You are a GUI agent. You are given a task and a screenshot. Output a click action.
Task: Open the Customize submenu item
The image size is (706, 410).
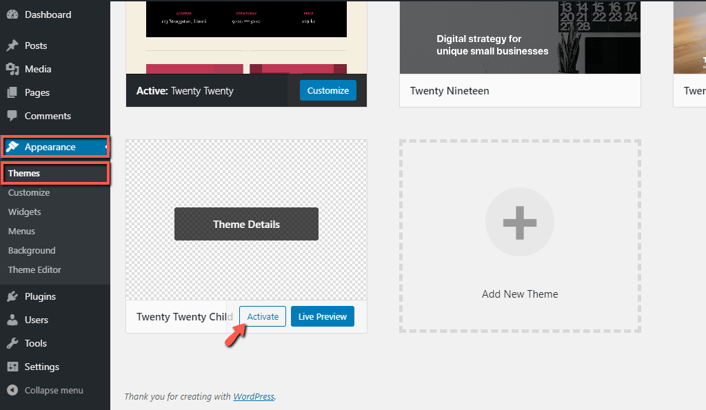coord(29,193)
